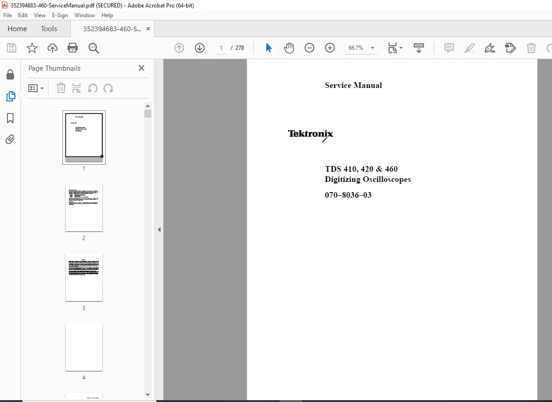The height and width of the screenshot is (402, 552).
Task: Go to previous page arrow
Action: (179, 48)
